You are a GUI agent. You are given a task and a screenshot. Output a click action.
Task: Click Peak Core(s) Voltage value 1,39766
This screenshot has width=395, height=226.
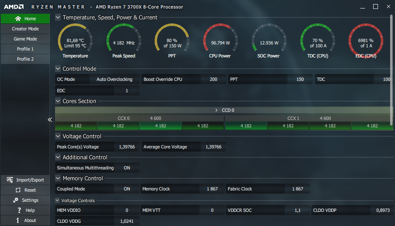[x=127, y=147]
